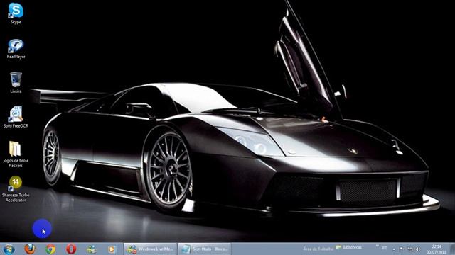Switch to the Windows Live Messenger window button
The image size is (455, 255).
coord(150,249)
